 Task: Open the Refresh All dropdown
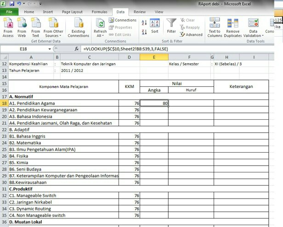pyautogui.click(x=100, y=35)
